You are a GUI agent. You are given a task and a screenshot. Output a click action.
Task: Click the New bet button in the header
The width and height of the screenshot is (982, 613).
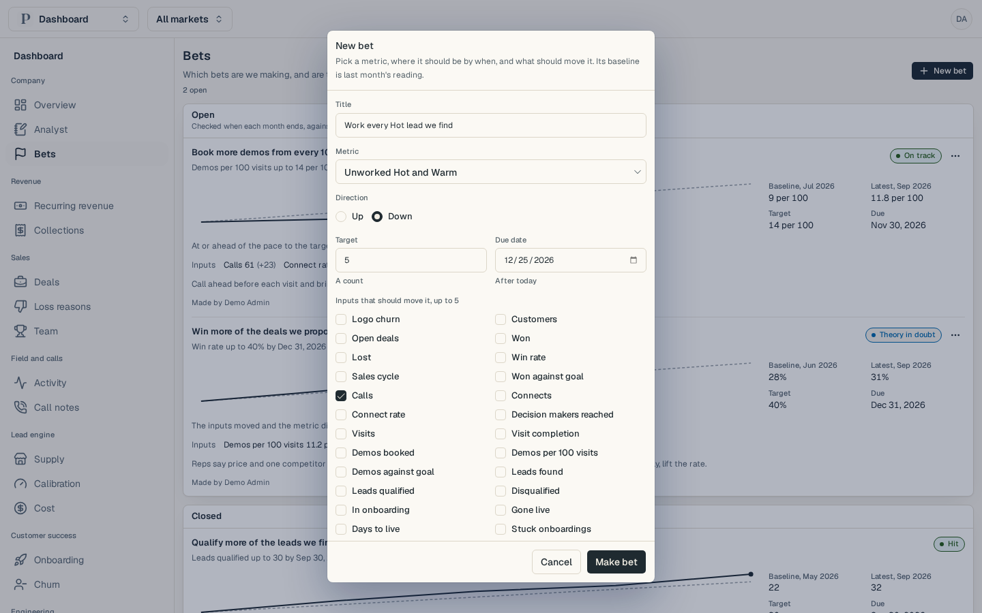pyautogui.click(x=942, y=71)
